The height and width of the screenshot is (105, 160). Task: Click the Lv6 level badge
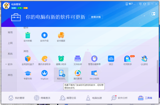coord(14,8)
